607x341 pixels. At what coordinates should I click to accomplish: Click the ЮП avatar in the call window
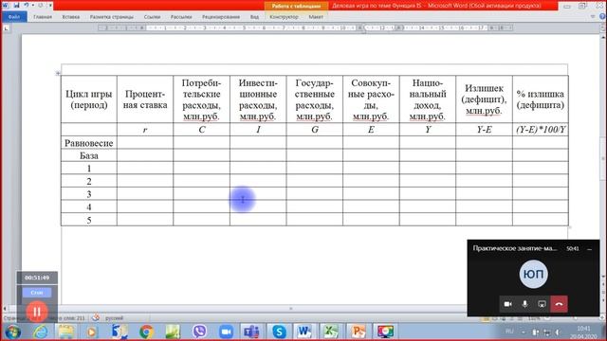click(533, 274)
